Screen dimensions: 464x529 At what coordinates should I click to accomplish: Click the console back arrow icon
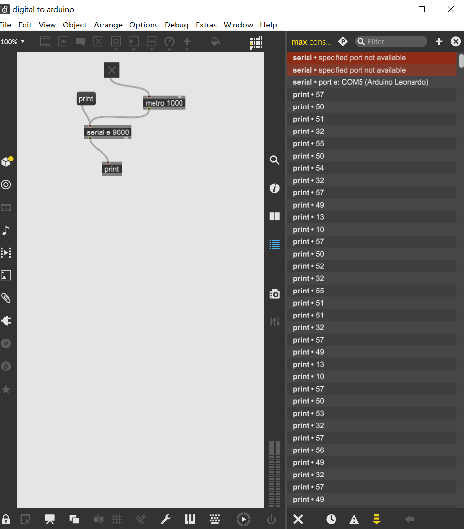(410, 519)
